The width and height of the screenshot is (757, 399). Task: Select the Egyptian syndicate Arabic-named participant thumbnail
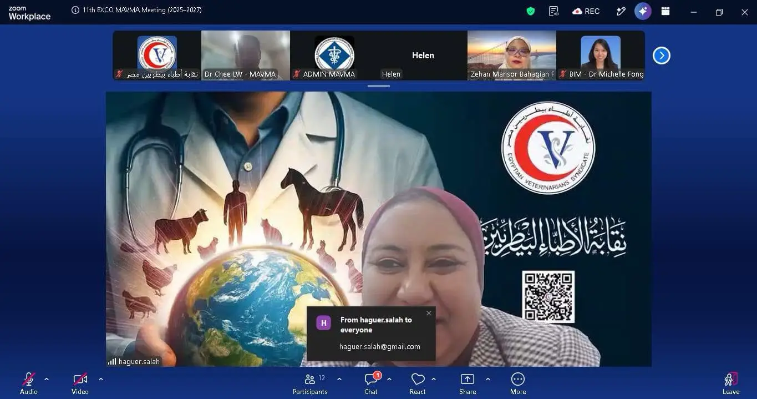click(x=157, y=55)
